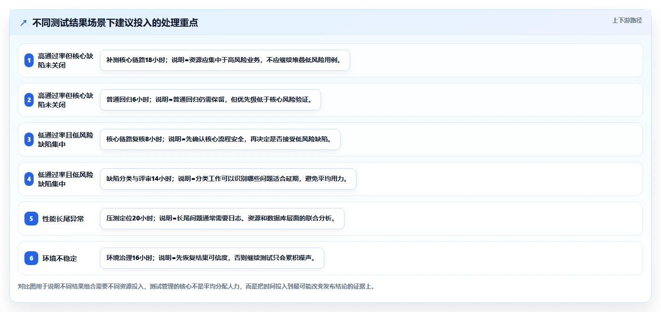
Task: Click the blue number badge 4
Action: 29,179
